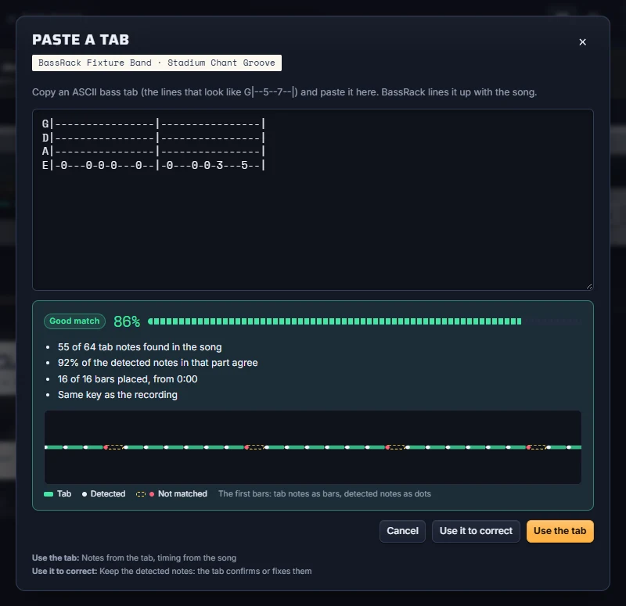The width and height of the screenshot is (626, 606).
Task: Click the song title label Stadium Chant Groove
Action: point(221,63)
